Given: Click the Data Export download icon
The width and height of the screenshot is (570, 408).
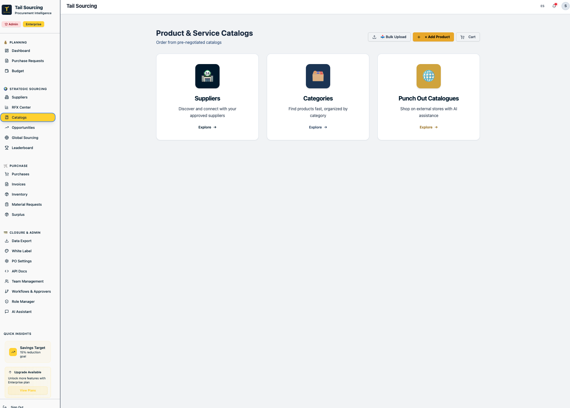Looking at the screenshot, I should pos(7,241).
